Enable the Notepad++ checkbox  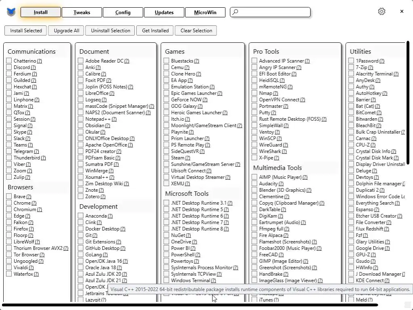(81, 119)
